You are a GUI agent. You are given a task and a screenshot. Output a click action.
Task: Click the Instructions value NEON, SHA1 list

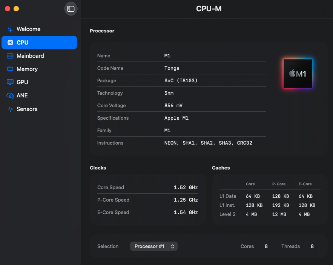pos(208,143)
